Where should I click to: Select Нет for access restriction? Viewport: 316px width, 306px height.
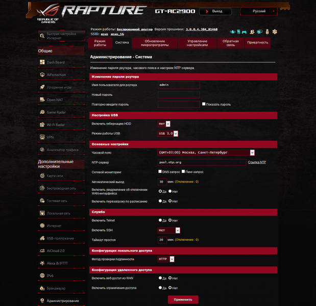170,288
